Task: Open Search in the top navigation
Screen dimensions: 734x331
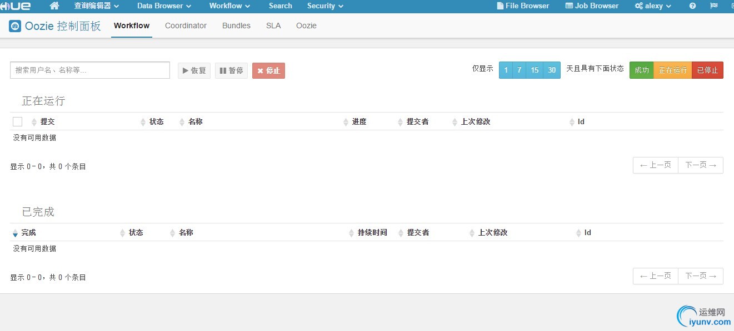Action: 281,6
